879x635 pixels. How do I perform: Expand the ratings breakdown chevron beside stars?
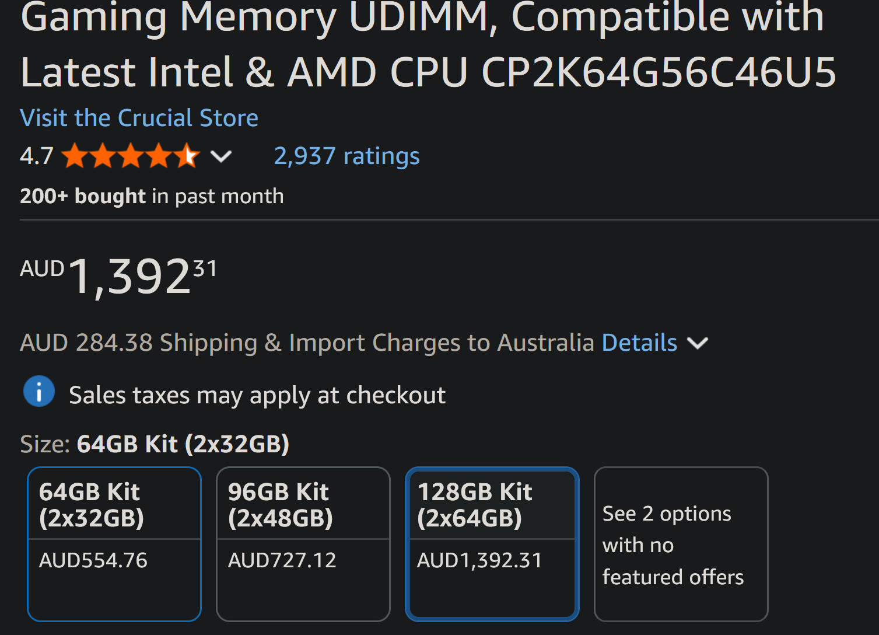click(221, 156)
